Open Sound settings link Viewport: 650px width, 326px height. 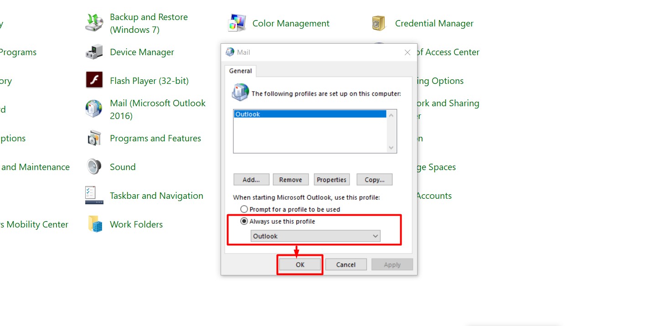pyautogui.click(x=123, y=167)
